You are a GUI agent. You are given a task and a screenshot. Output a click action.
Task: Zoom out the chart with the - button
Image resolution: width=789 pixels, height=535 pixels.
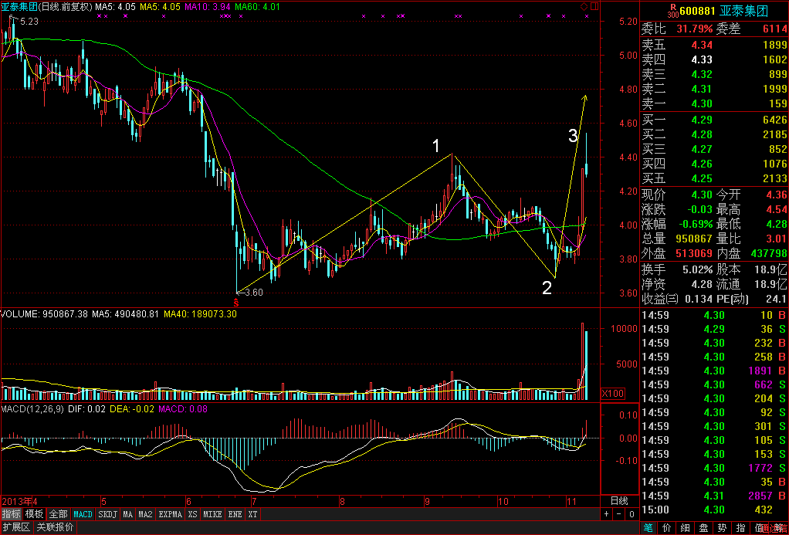[x=619, y=514]
